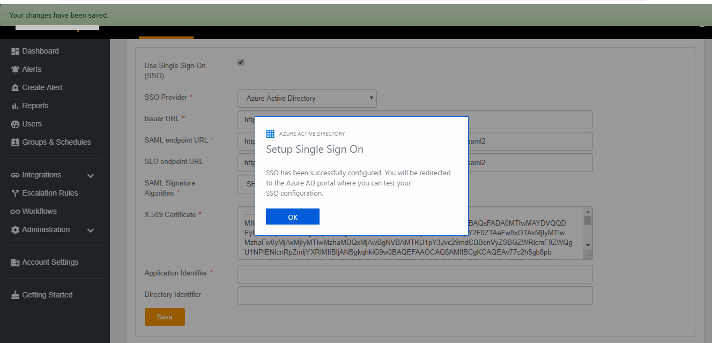Screen dimensions: 712x343
Task: Click the Escalation Rules branch icon
Action: (x=15, y=193)
